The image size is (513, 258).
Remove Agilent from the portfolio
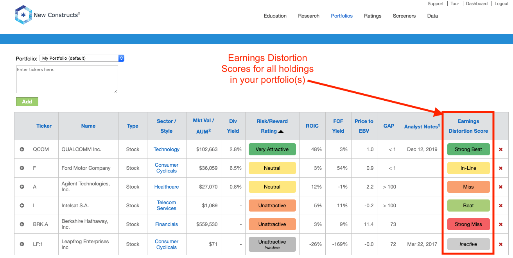click(501, 187)
